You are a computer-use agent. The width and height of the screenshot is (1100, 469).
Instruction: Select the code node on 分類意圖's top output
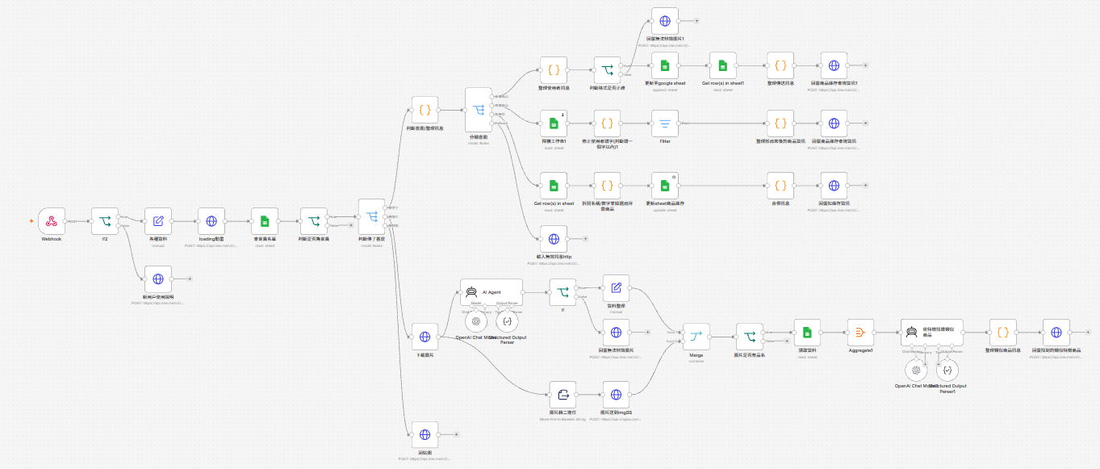tap(554, 70)
